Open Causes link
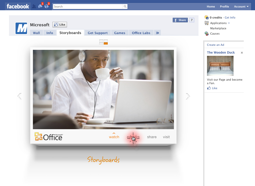Viewport: 255px width, 186px height. 215,33
